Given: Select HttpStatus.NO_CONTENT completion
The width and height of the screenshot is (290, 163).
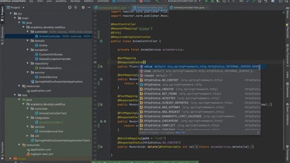Looking at the screenshot, I should point(200,80).
